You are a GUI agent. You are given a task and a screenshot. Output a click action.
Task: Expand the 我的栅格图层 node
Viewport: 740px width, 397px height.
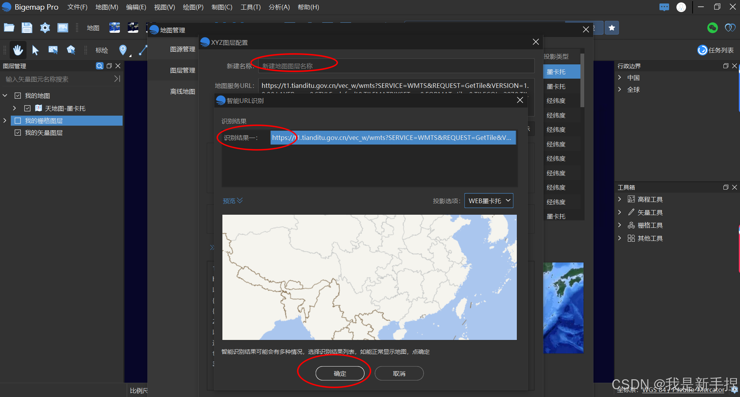point(5,121)
